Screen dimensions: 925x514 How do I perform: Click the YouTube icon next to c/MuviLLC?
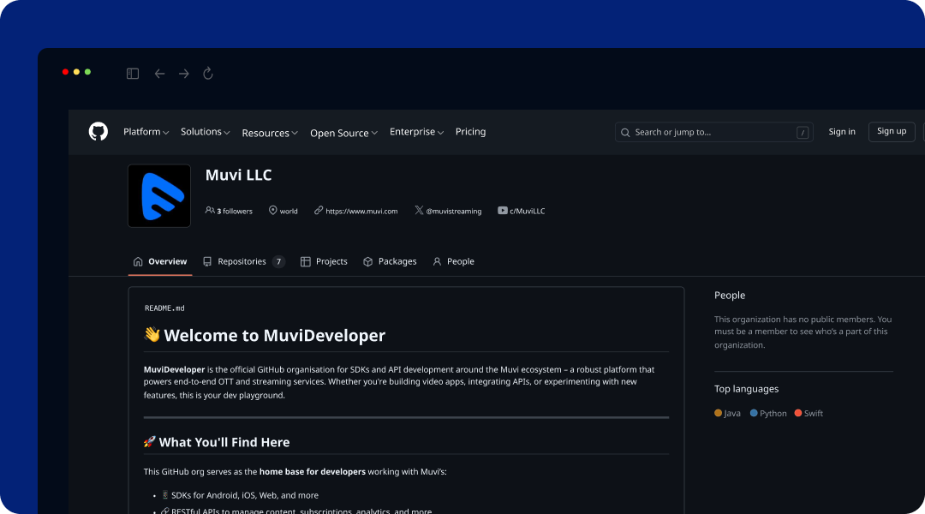(x=503, y=210)
